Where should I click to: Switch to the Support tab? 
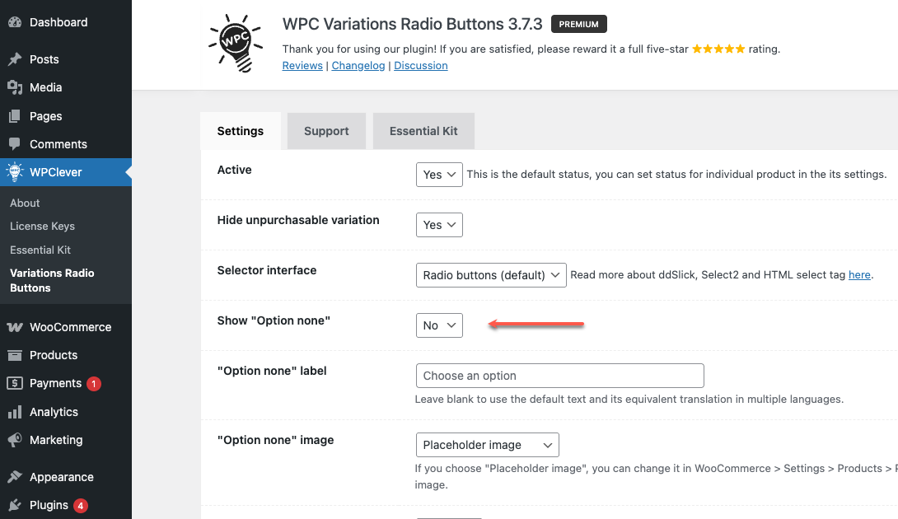pos(326,131)
